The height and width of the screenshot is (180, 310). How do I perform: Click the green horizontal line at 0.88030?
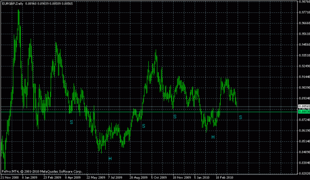149,112
